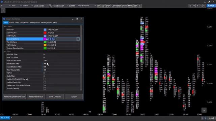This screenshot has width=216, height=121.
Task: Click Restore System Default button
Action: tap(15, 96)
